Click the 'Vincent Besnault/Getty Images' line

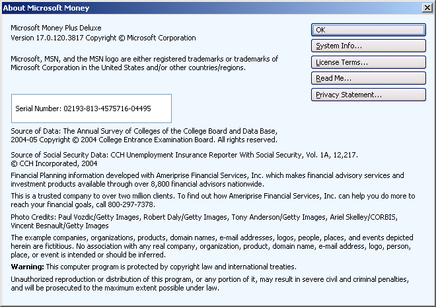(x=59, y=226)
